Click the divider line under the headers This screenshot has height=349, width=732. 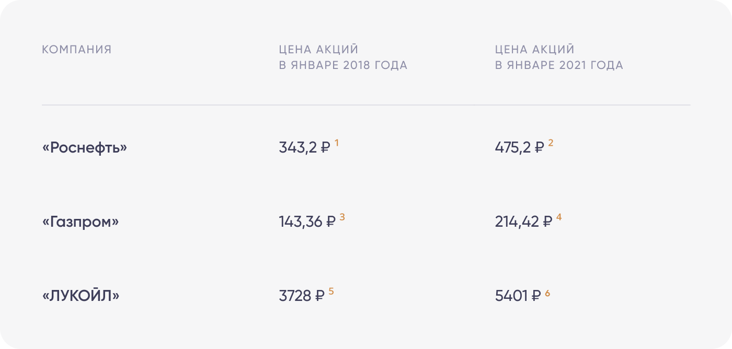pyautogui.click(x=366, y=105)
